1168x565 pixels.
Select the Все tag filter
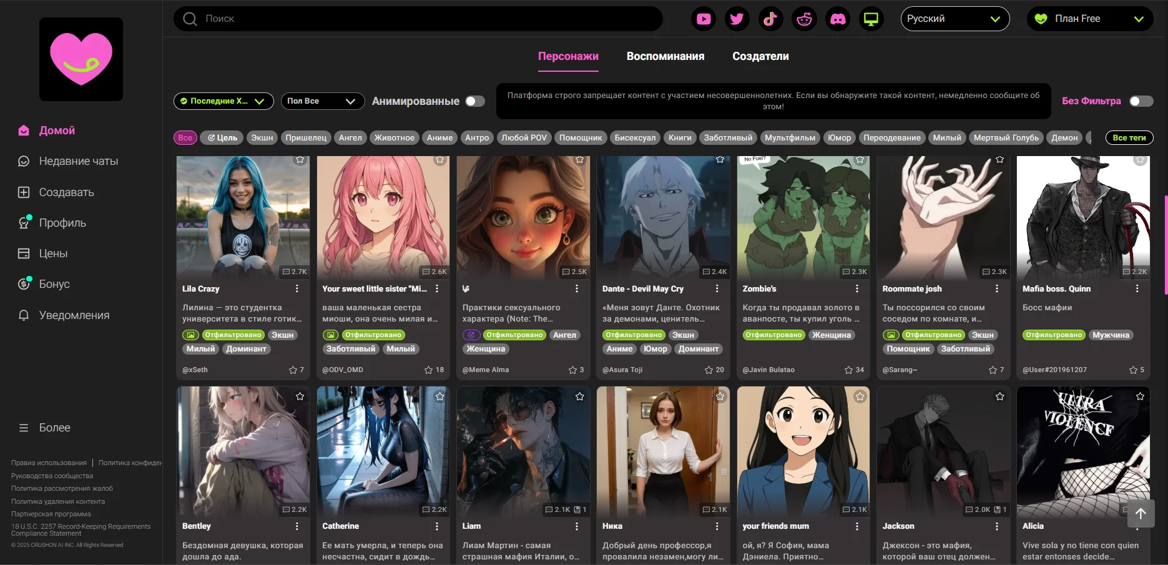[x=185, y=138]
